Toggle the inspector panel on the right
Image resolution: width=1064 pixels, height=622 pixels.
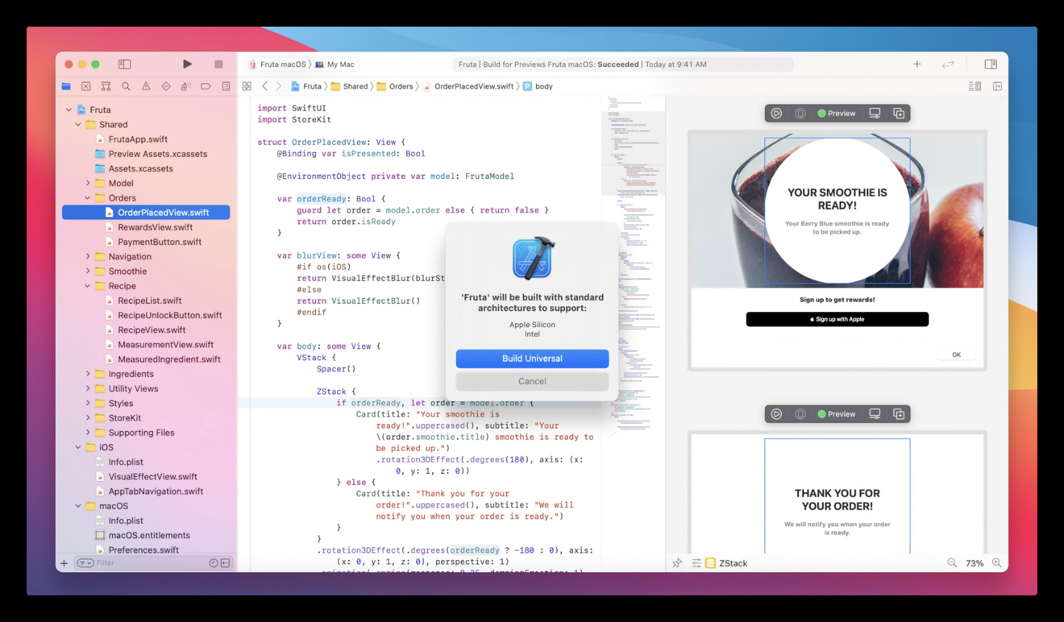991,64
